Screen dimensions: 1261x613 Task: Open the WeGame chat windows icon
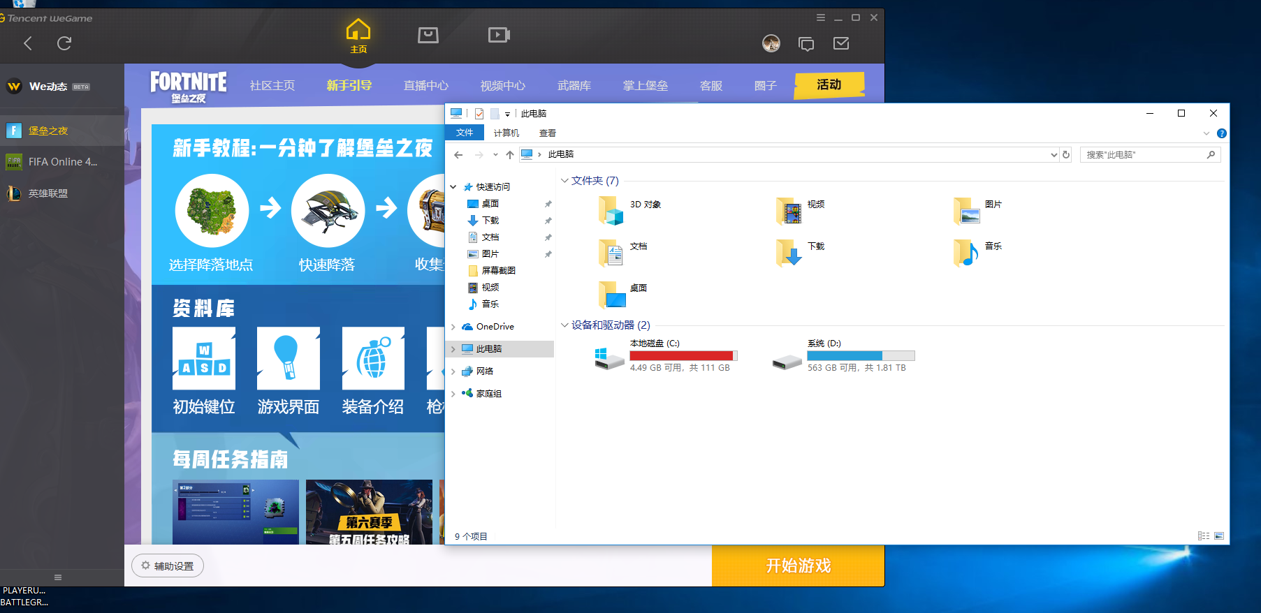coord(806,44)
